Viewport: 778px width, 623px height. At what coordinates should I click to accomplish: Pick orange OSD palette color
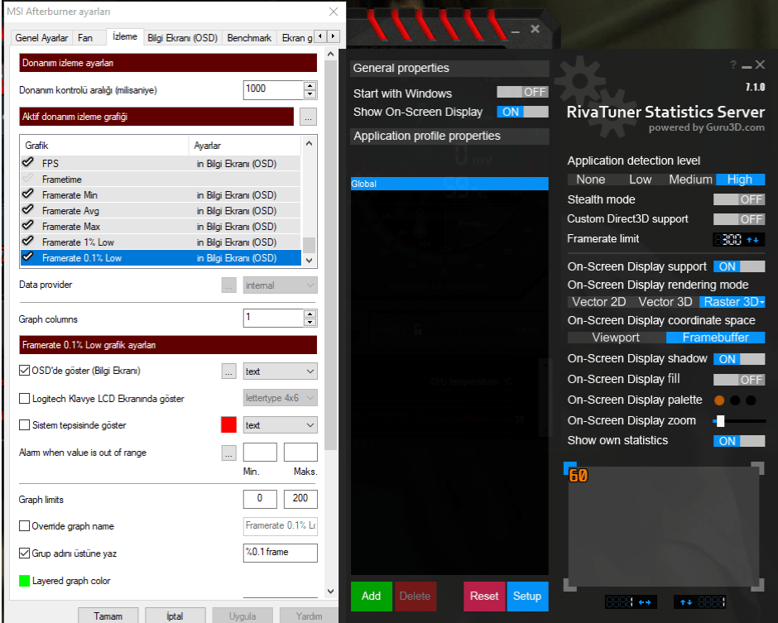(x=719, y=400)
